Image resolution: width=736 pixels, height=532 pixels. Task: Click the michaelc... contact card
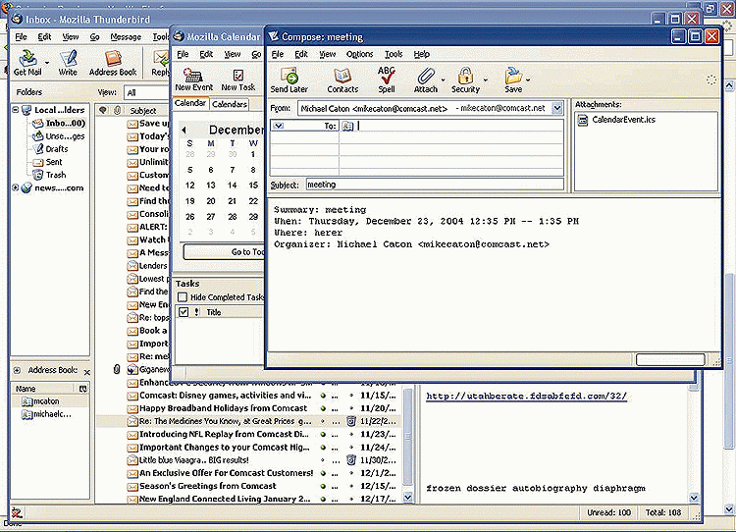(46, 414)
